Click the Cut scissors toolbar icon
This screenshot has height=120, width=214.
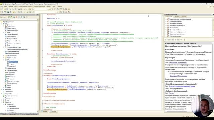[10, 9]
